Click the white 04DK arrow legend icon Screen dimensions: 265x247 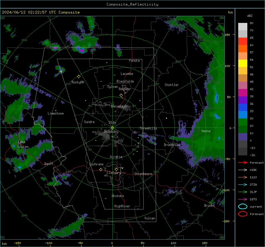pos(243,170)
